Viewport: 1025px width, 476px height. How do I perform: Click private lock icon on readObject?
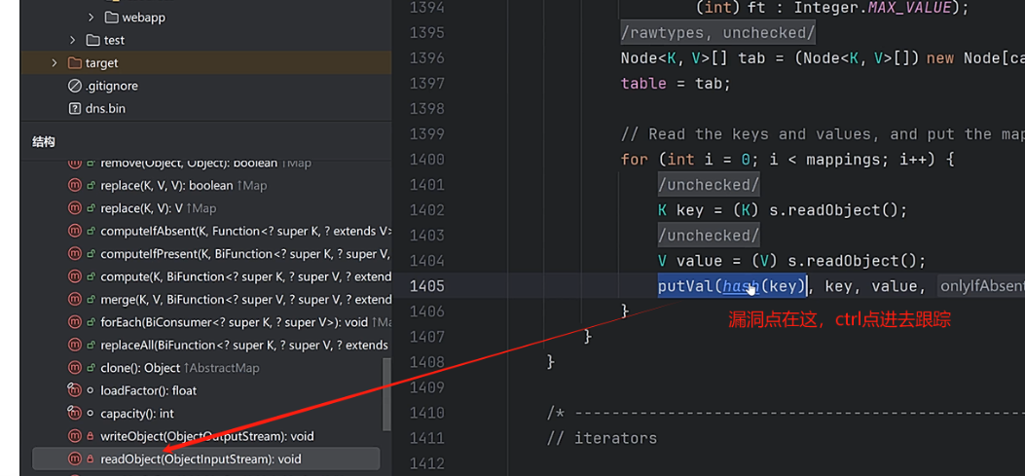click(x=91, y=459)
